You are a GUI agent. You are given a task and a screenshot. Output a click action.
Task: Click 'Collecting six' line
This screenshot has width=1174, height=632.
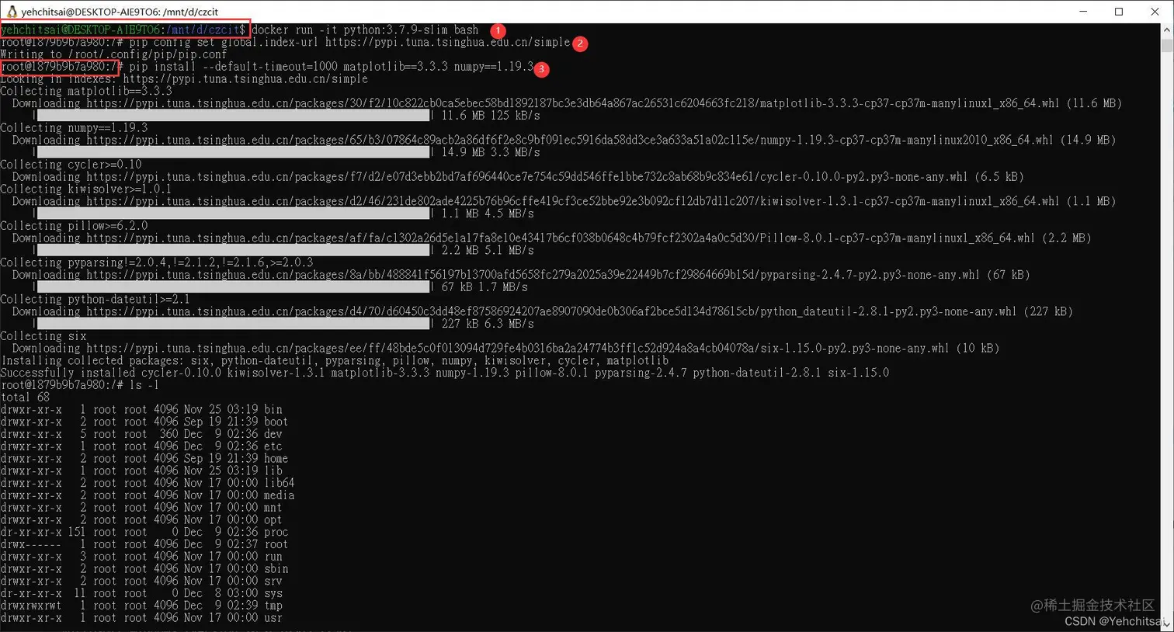coord(43,336)
